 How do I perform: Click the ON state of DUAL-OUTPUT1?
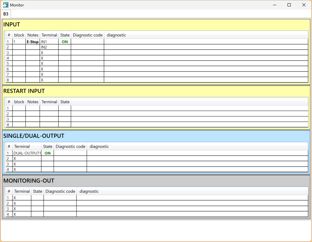click(x=48, y=153)
